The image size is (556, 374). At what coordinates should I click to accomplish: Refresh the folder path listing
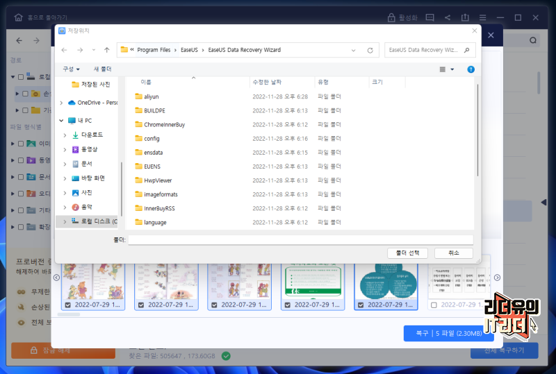pyautogui.click(x=370, y=50)
